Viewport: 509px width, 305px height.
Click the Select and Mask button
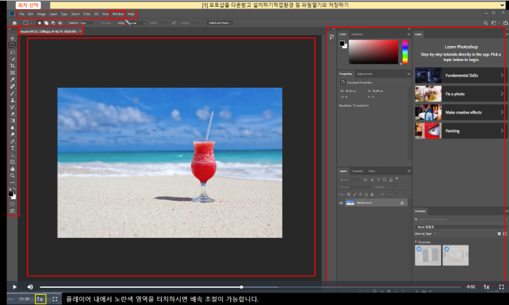point(219,23)
